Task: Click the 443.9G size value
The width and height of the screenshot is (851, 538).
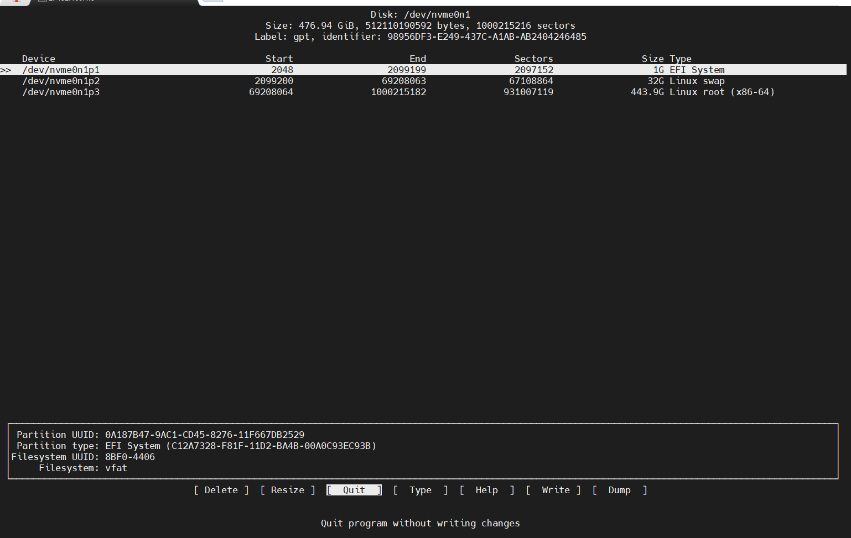Action: click(x=647, y=92)
